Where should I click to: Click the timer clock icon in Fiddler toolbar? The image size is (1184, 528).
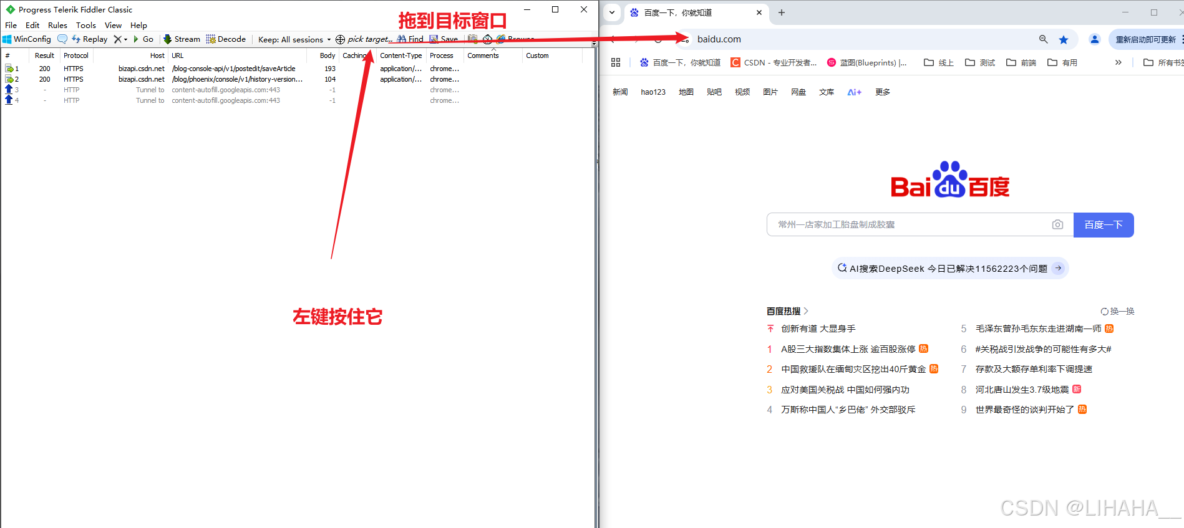coord(487,39)
